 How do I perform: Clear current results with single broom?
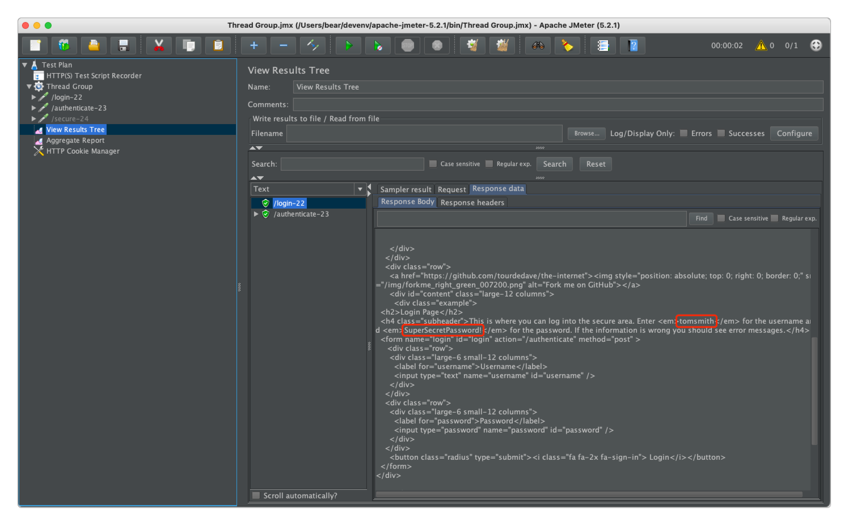[x=472, y=45]
